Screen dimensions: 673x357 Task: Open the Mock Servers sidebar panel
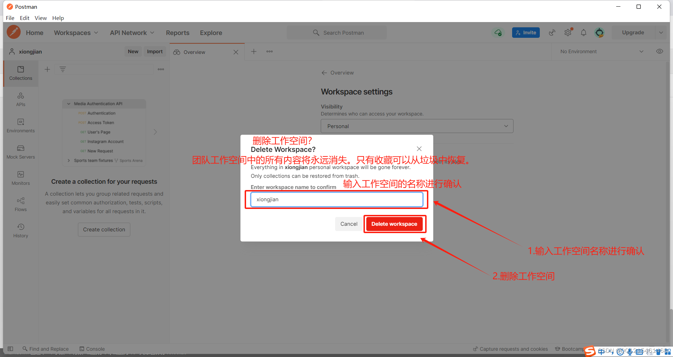tap(21, 152)
